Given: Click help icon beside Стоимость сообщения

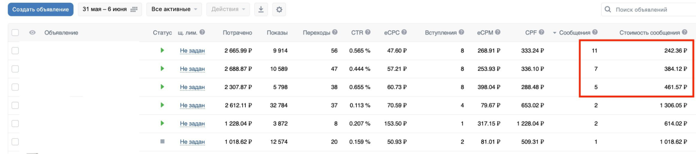Looking at the screenshot, I should (685, 32).
